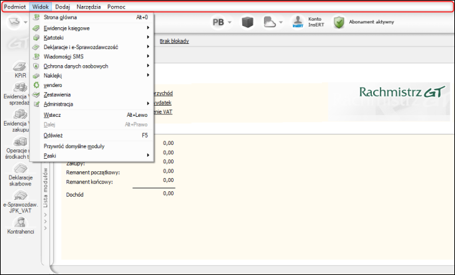Expand Paski submenu arrow
The width and height of the screenshot is (455, 275).
148,155
